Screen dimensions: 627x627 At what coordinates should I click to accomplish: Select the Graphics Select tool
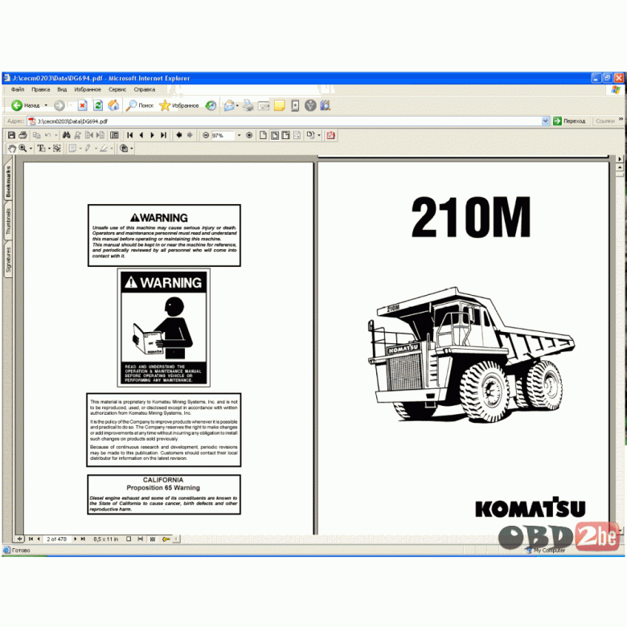pyautogui.click(x=57, y=149)
